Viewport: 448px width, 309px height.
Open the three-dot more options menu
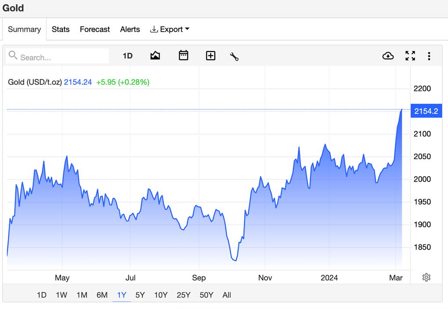(429, 56)
